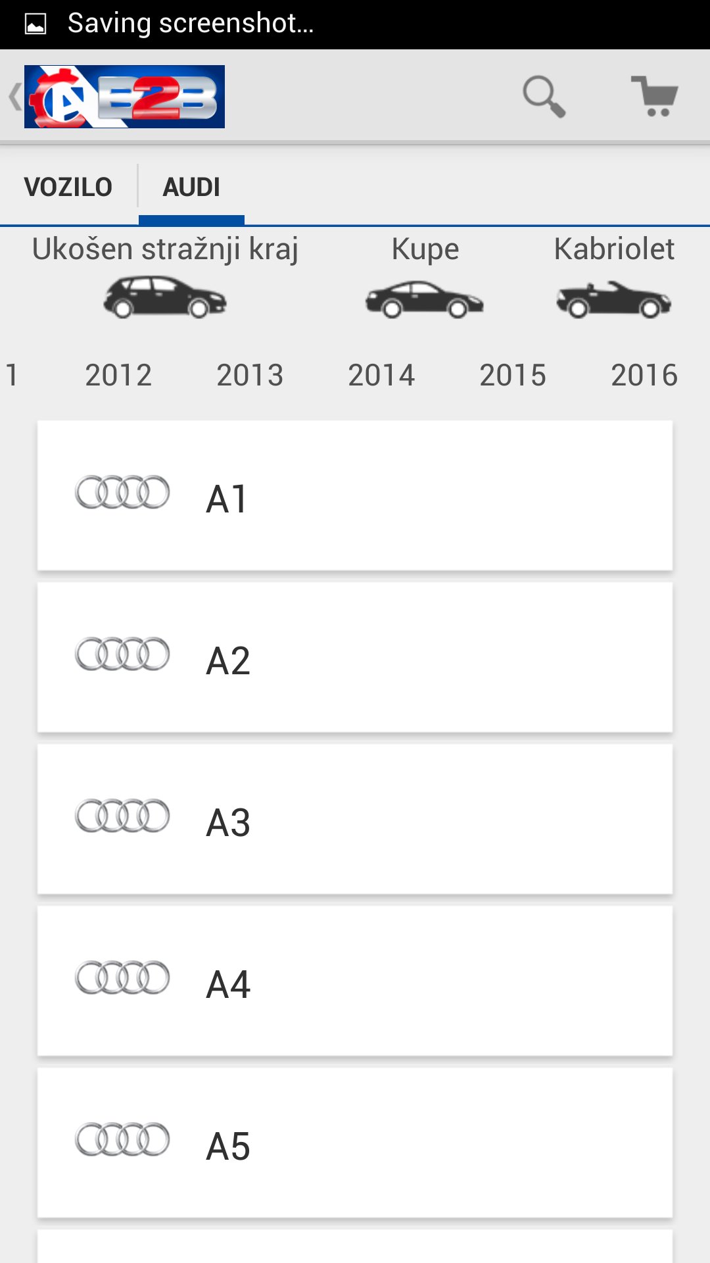Tap the Audi rings logo beside A1
The image size is (710, 1263).
point(122,492)
